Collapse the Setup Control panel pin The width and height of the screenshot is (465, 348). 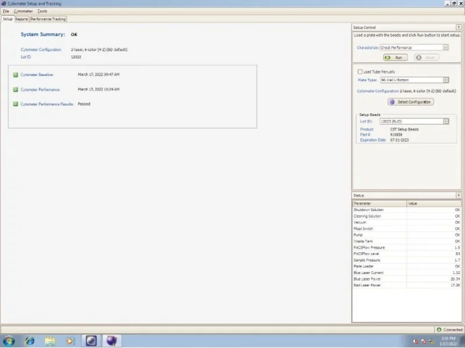pos(458,27)
